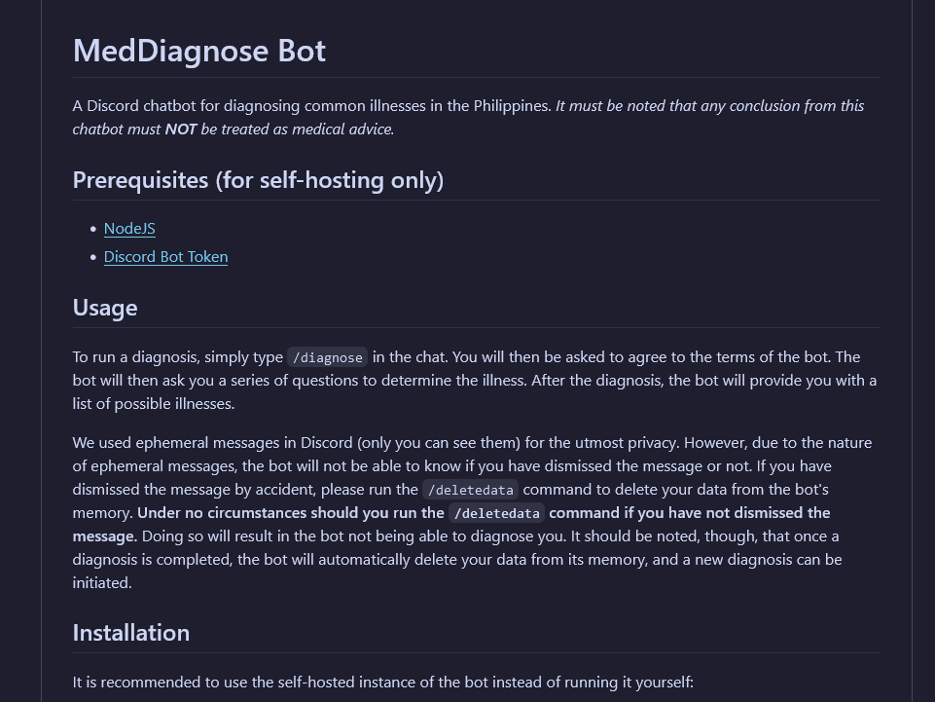935x702 pixels.
Task: Select the first /deletedata code snippet
Action: 470,490
